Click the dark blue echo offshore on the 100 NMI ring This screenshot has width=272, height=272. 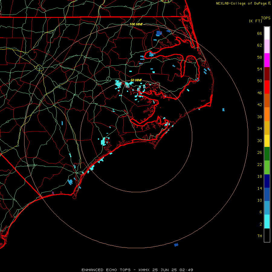pyautogui.click(x=176, y=245)
